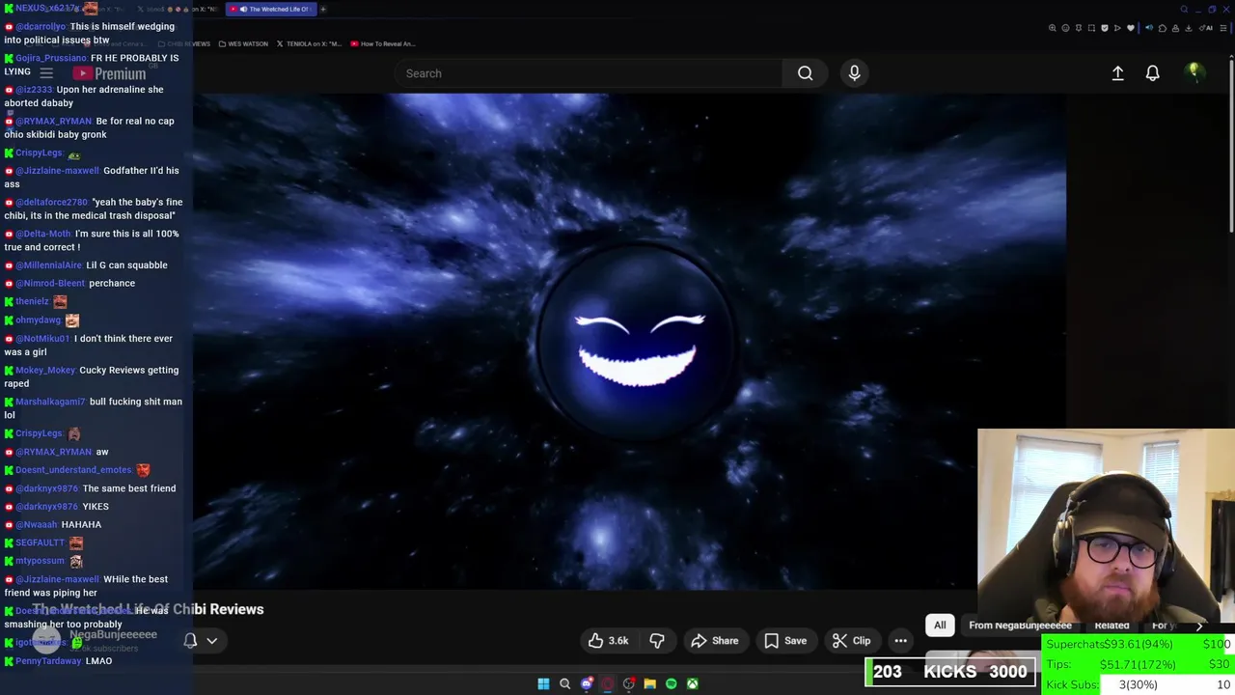
Task: Click the pin toolbar icon
Action: [x=1079, y=28]
